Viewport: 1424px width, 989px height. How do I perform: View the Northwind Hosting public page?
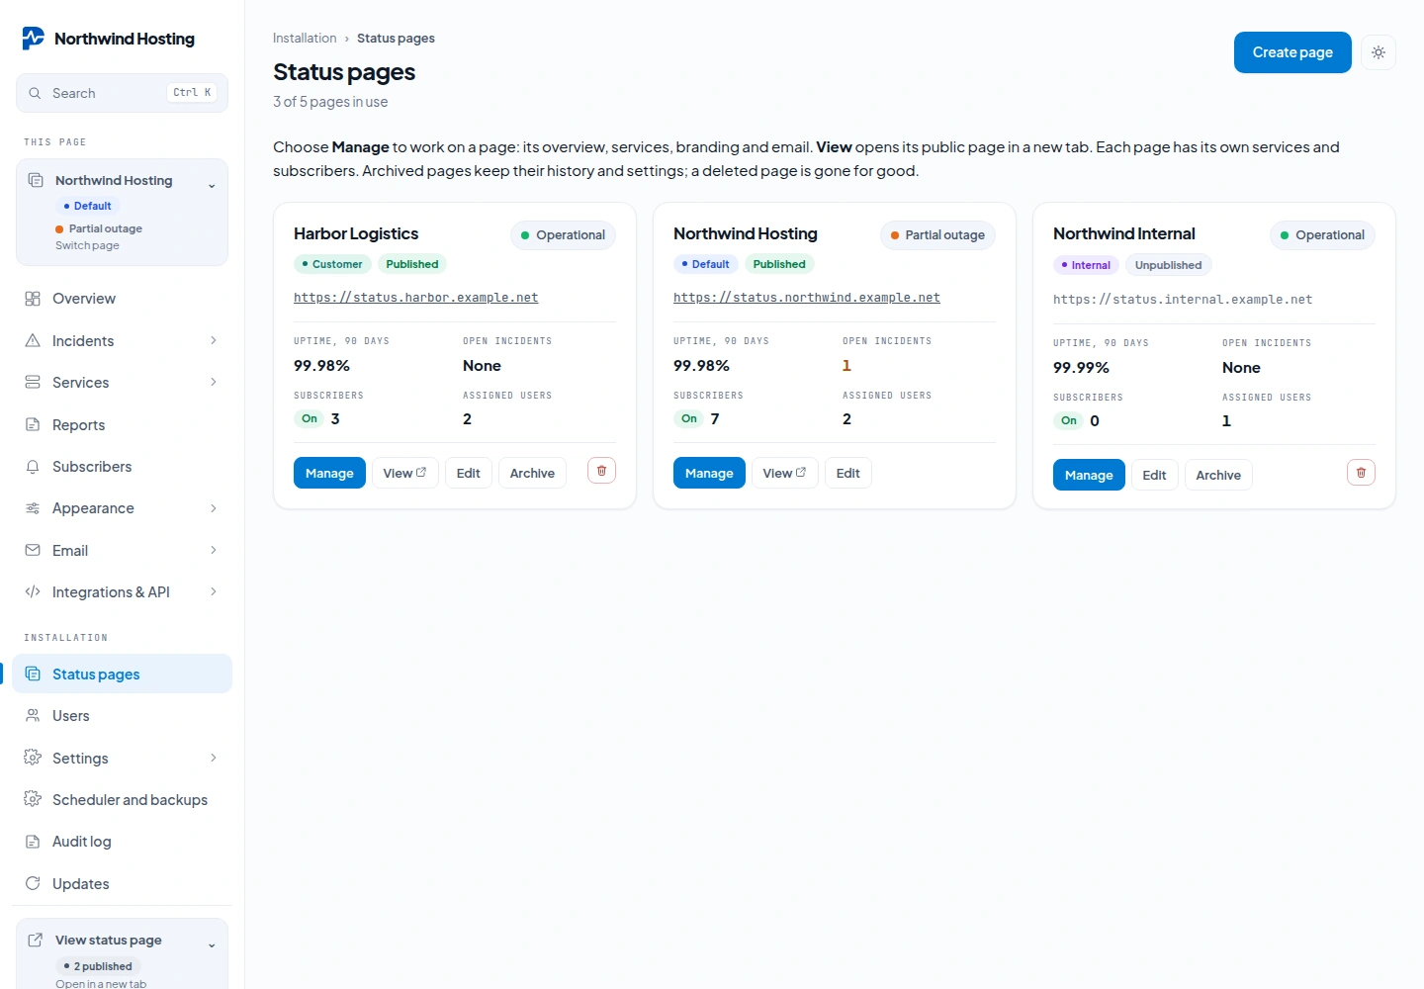pyautogui.click(x=784, y=473)
